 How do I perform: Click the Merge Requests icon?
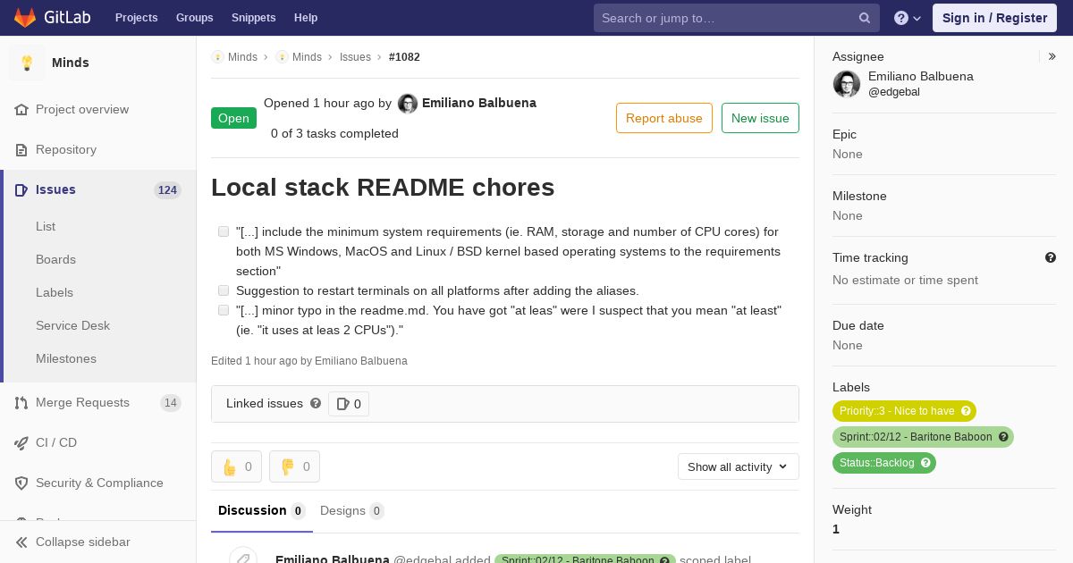coord(21,402)
